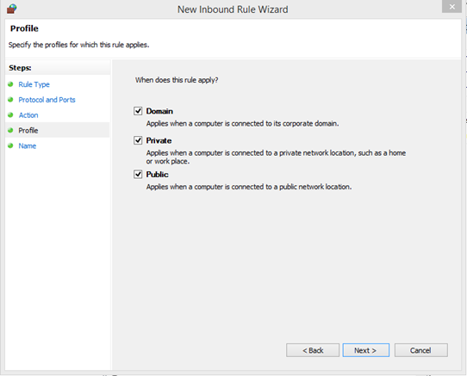Image resolution: width=467 pixels, height=376 pixels.
Task: Click green bullet beside Profile step
Action: click(10, 130)
